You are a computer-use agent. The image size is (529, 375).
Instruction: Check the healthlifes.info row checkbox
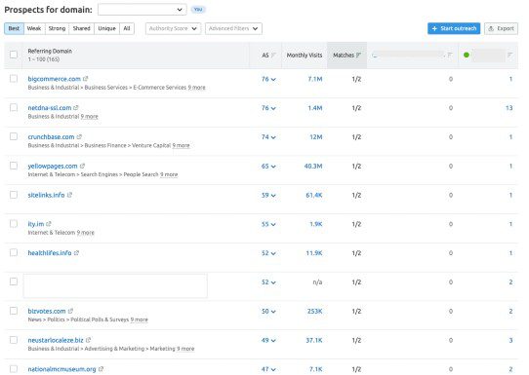click(x=14, y=252)
